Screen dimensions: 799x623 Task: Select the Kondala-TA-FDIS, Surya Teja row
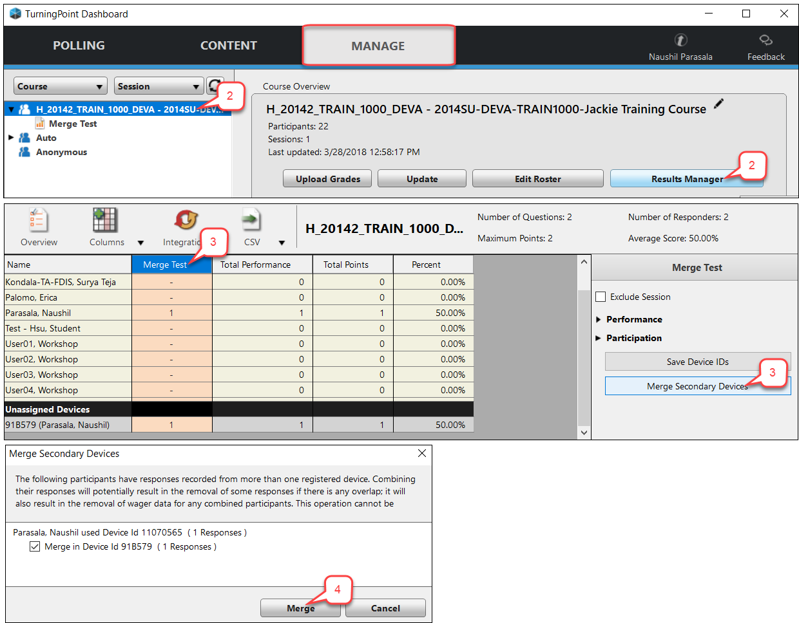[x=239, y=282]
